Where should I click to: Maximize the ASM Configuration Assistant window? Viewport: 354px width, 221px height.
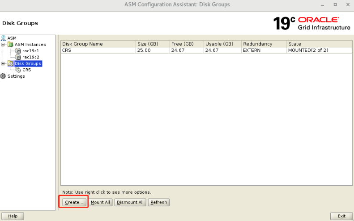[x=335, y=4]
